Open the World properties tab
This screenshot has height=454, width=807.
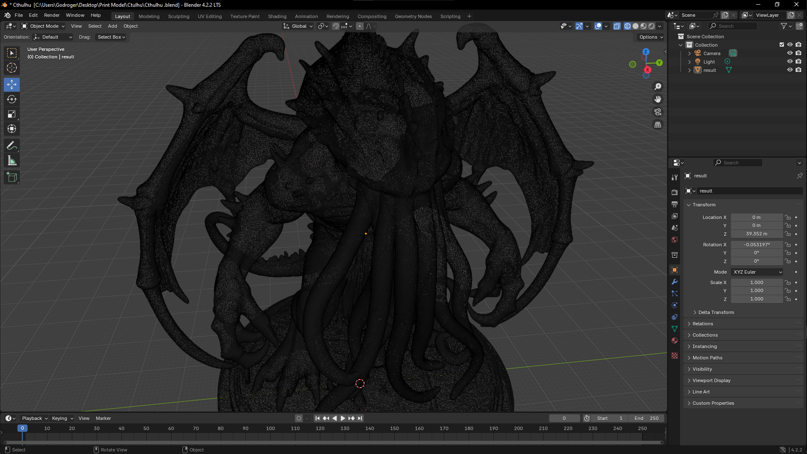click(675, 240)
